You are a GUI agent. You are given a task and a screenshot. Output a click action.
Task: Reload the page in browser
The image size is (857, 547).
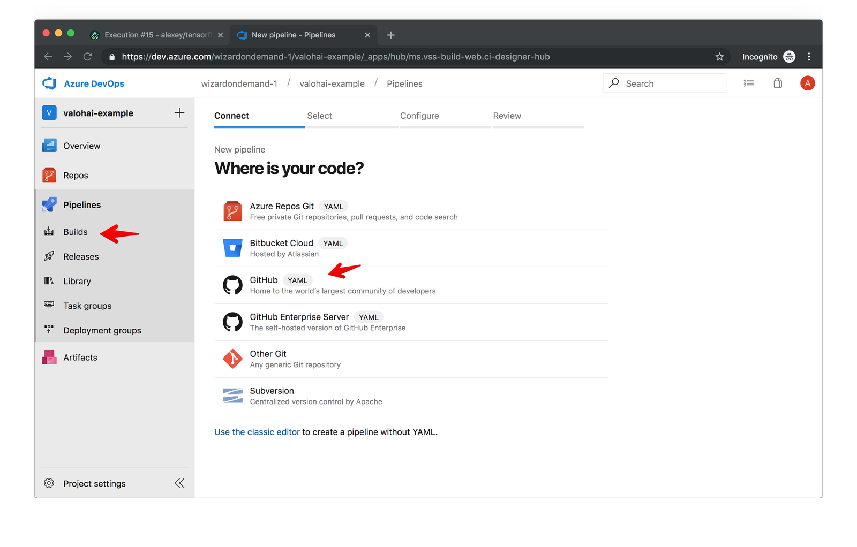pos(88,57)
